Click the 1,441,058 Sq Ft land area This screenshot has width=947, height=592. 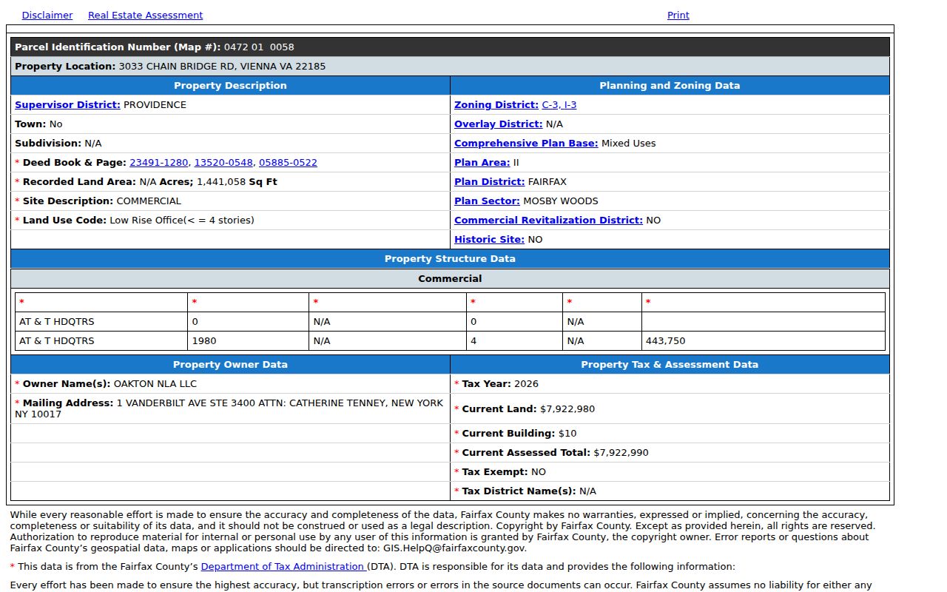237,181
